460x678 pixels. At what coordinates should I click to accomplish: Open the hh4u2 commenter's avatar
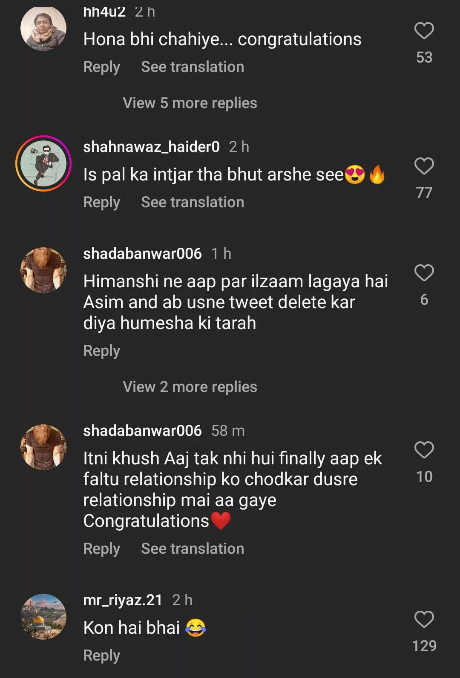(43, 29)
